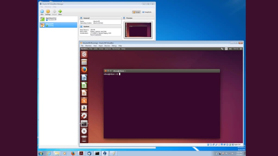This screenshot has width=278, height=156.
Task: Open the Devices menu in VM window
Action: [x=108, y=46]
